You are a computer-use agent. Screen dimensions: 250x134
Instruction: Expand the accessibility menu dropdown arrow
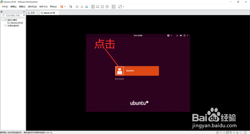[x=171, y=35]
